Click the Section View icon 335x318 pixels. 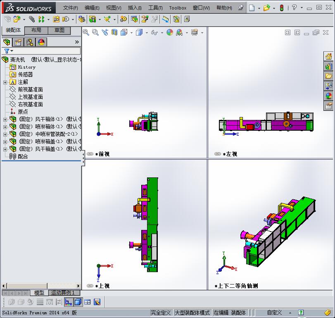point(114,32)
